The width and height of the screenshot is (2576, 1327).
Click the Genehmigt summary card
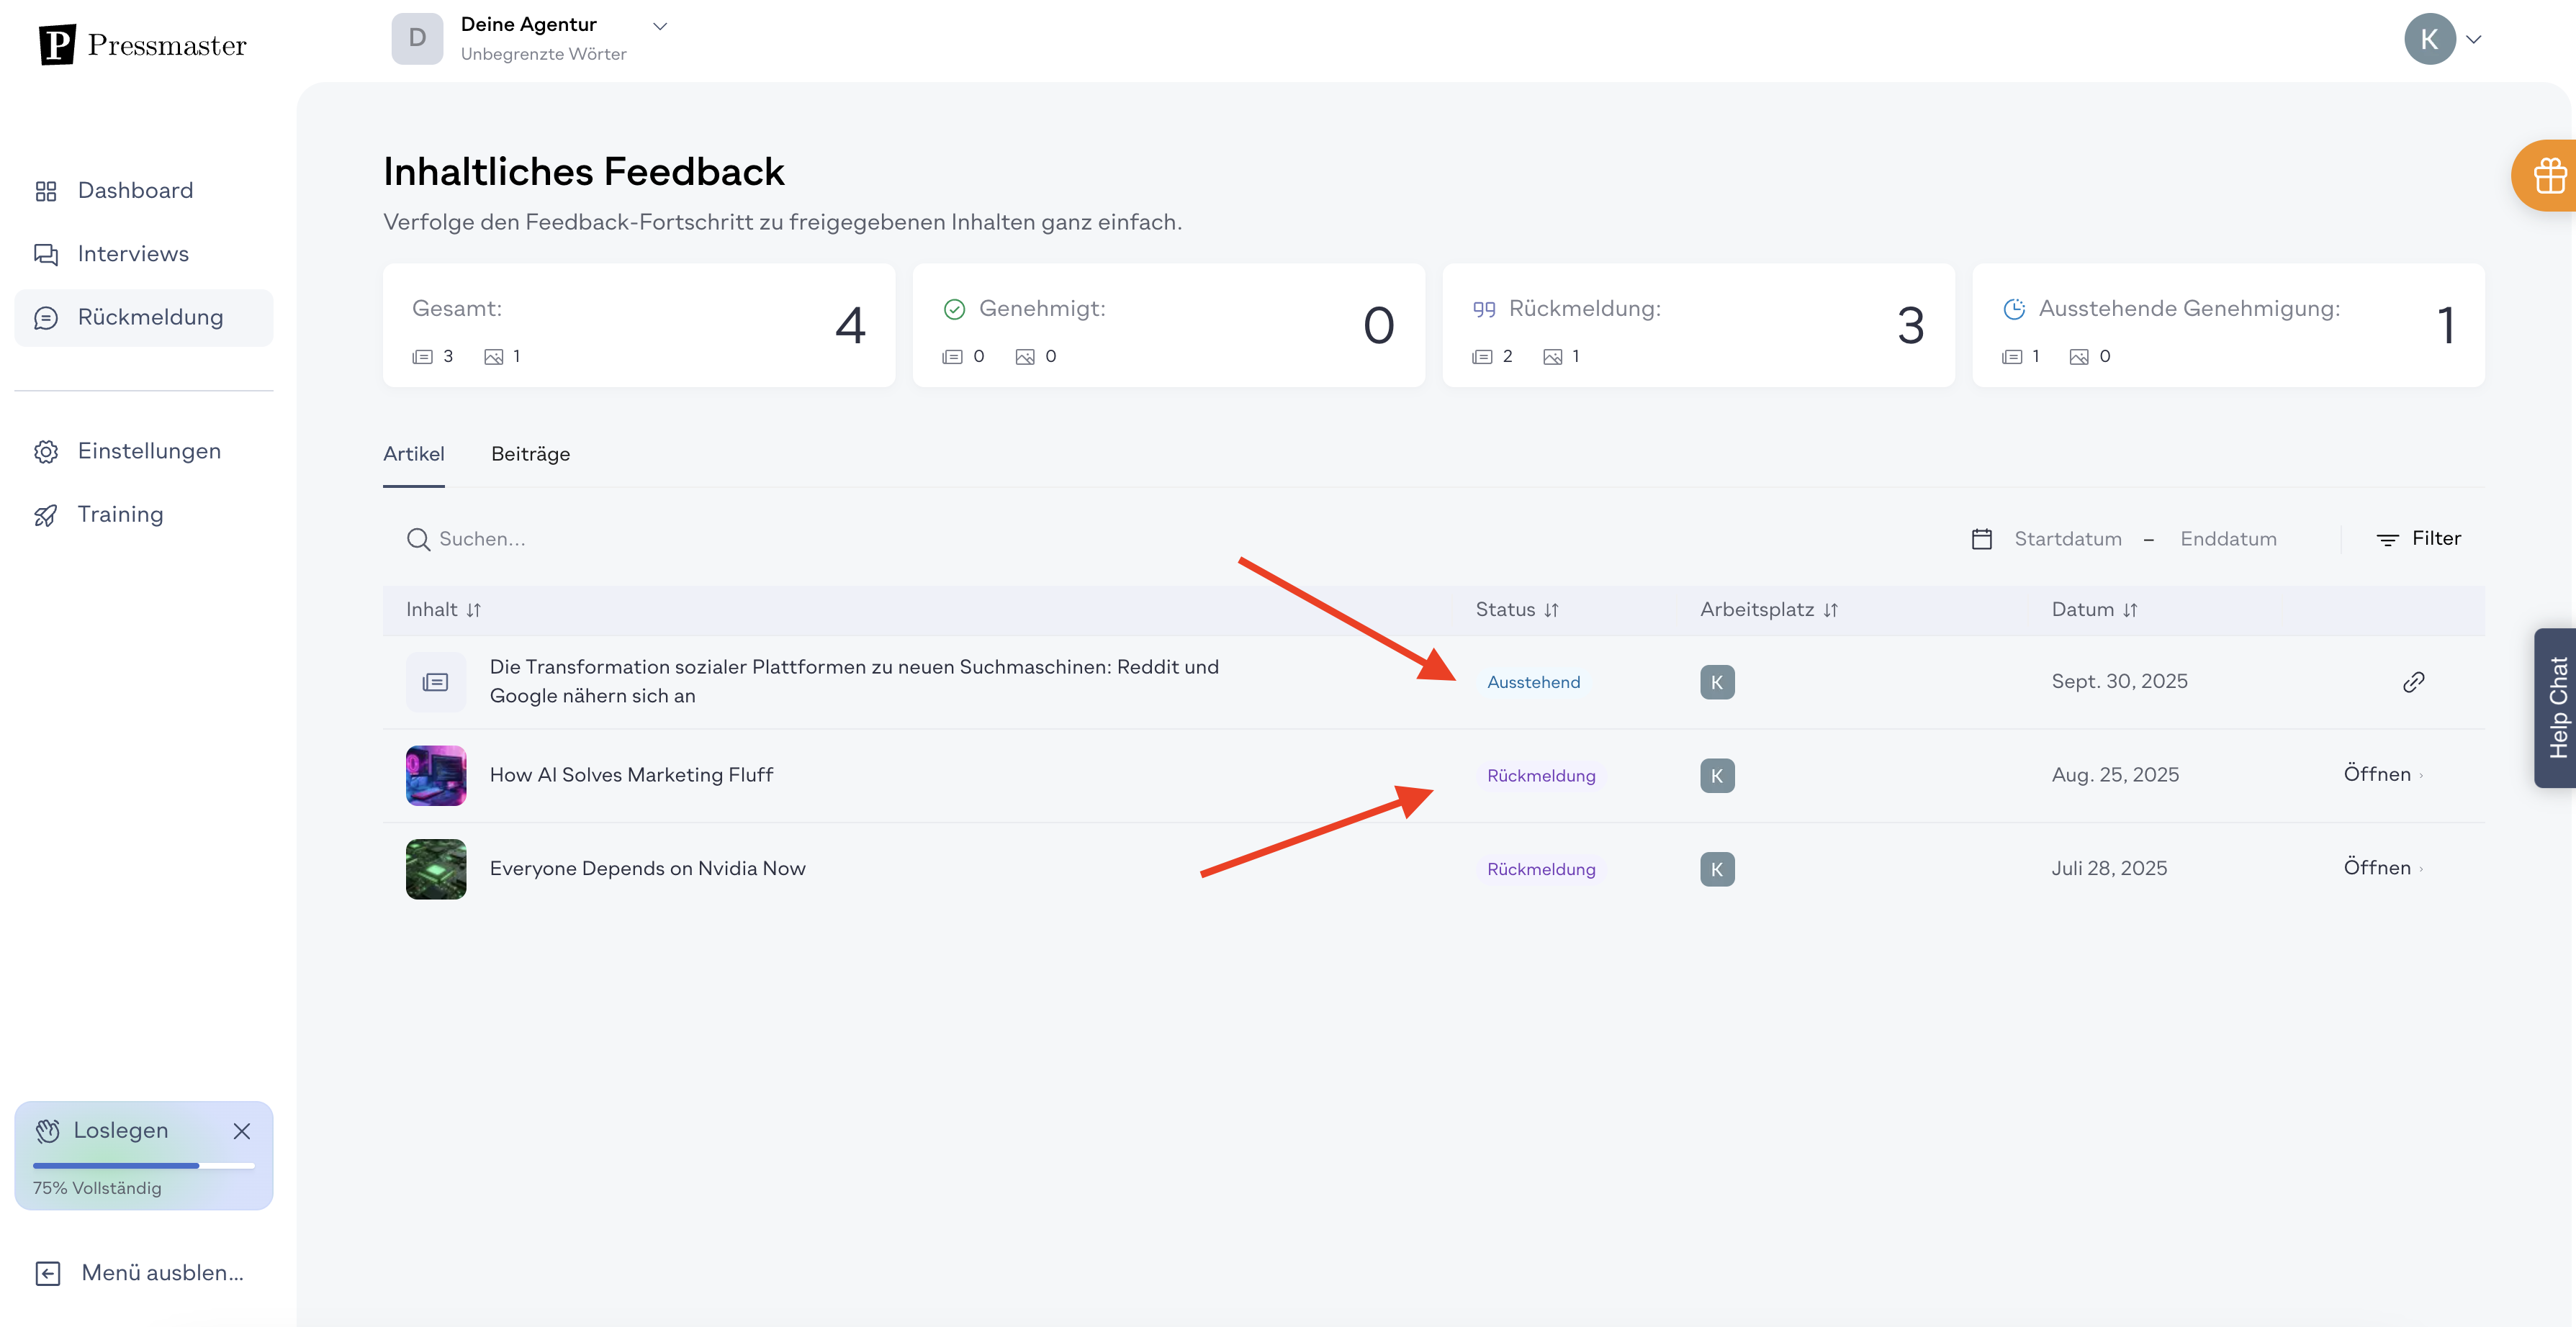(x=1169, y=326)
